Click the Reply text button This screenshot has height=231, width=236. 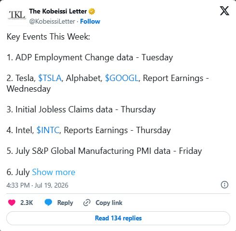tap(65, 203)
